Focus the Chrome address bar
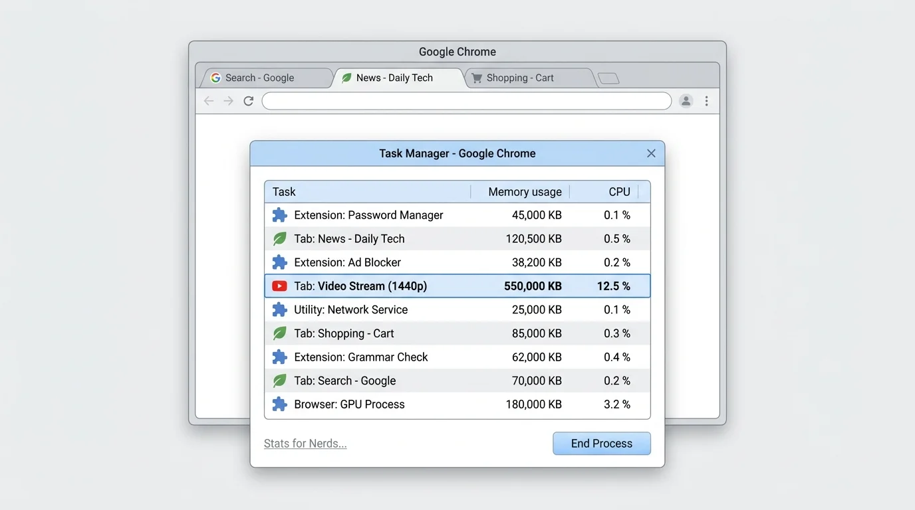 coord(467,101)
